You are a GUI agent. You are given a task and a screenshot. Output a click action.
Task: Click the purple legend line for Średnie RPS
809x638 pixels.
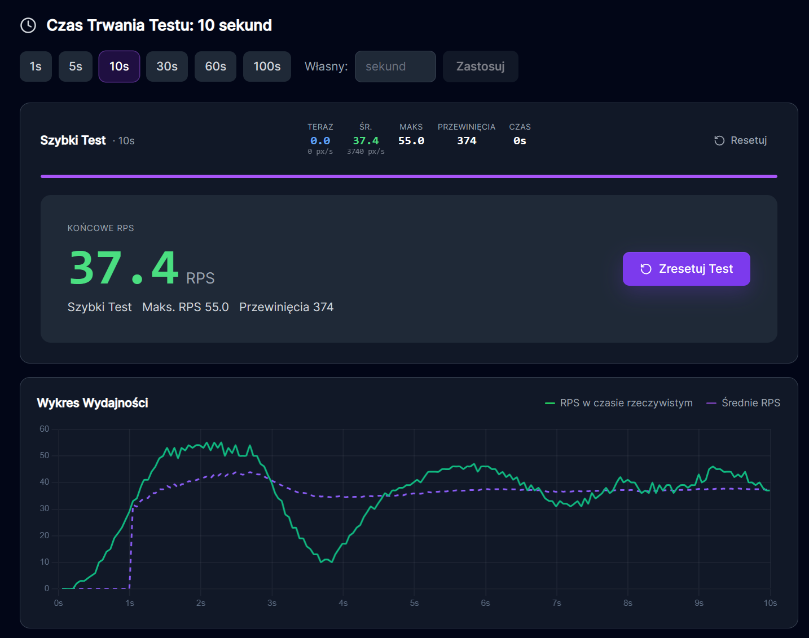[x=711, y=403]
